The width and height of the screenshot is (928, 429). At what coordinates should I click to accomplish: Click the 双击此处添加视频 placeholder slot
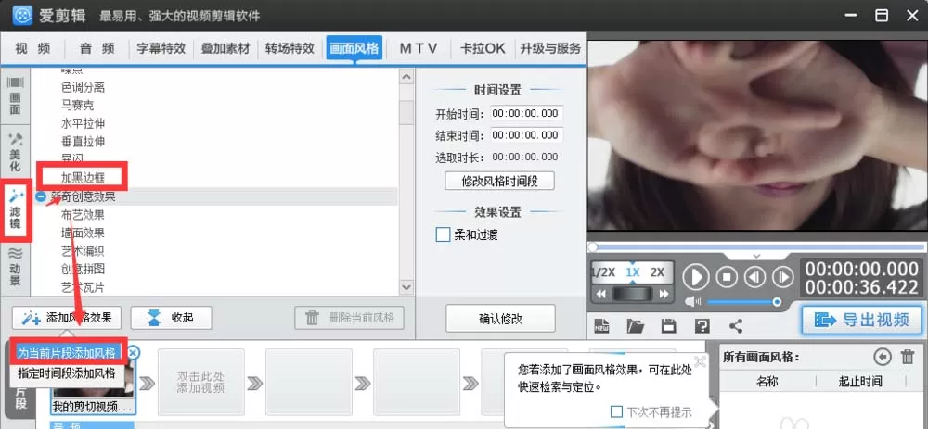[x=201, y=383]
